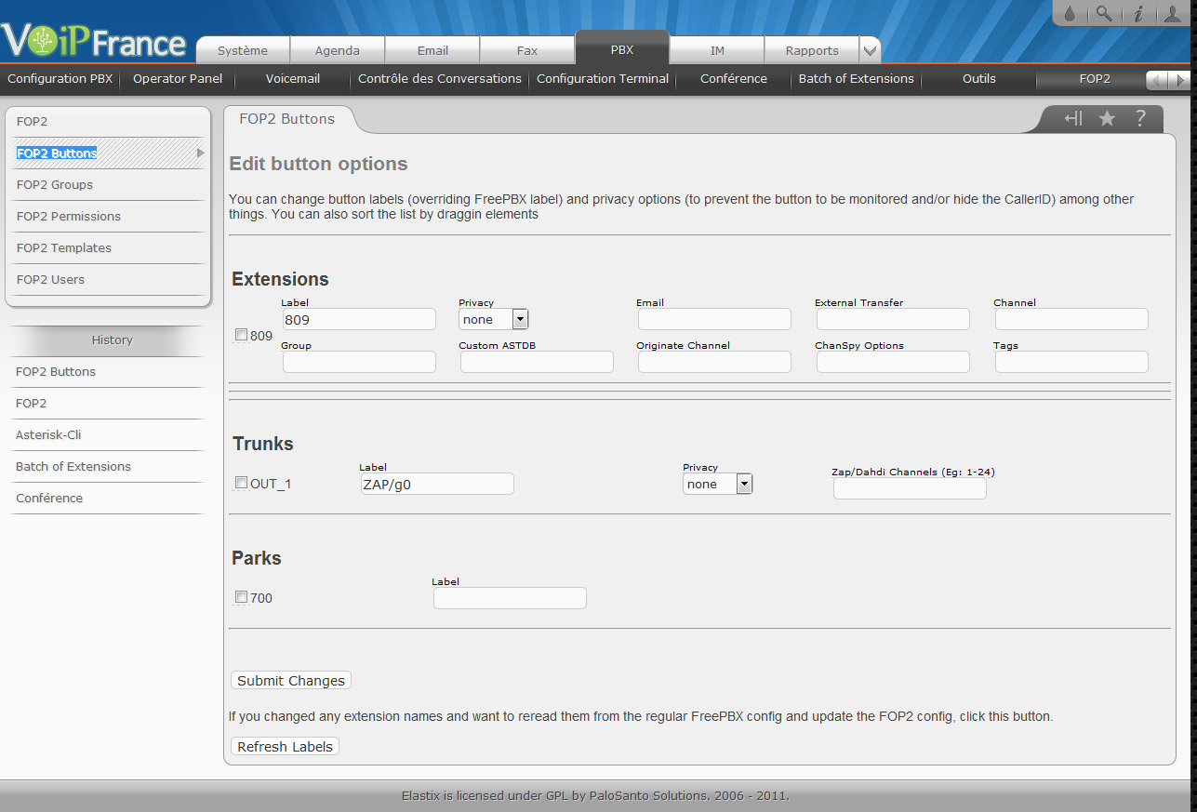1197x812 pixels.
Task: Open FOP2 Permissions in the sidebar
Action: click(x=69, y=217)
